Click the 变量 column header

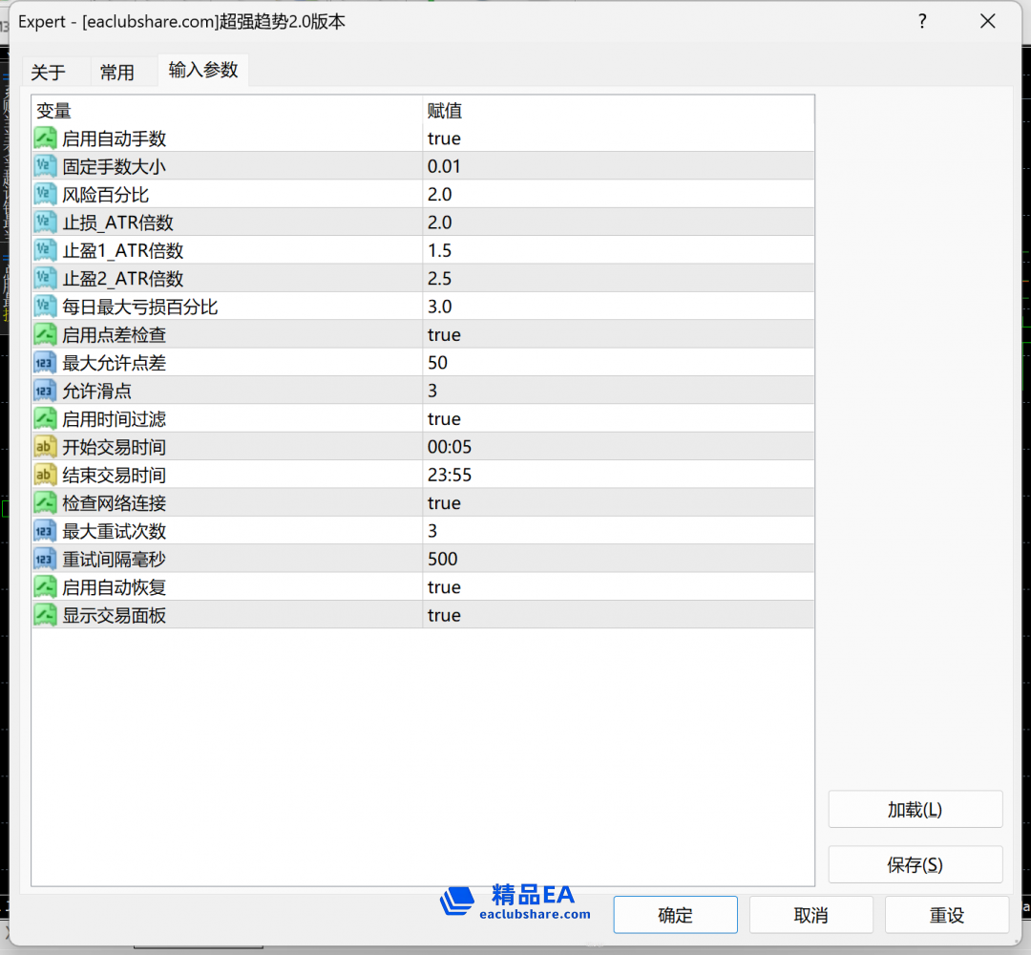(227, 111)
